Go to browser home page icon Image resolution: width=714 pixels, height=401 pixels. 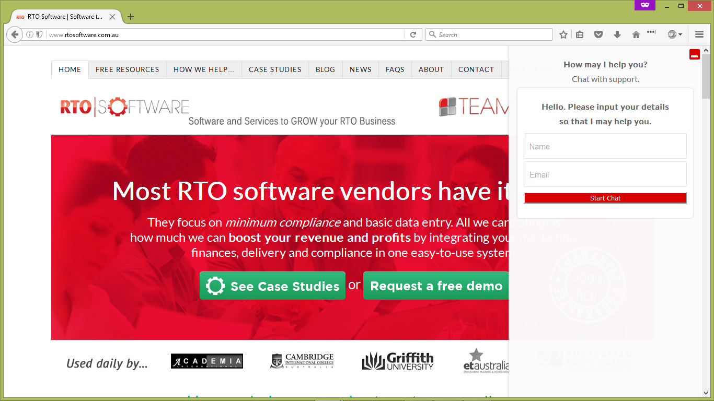636,34
